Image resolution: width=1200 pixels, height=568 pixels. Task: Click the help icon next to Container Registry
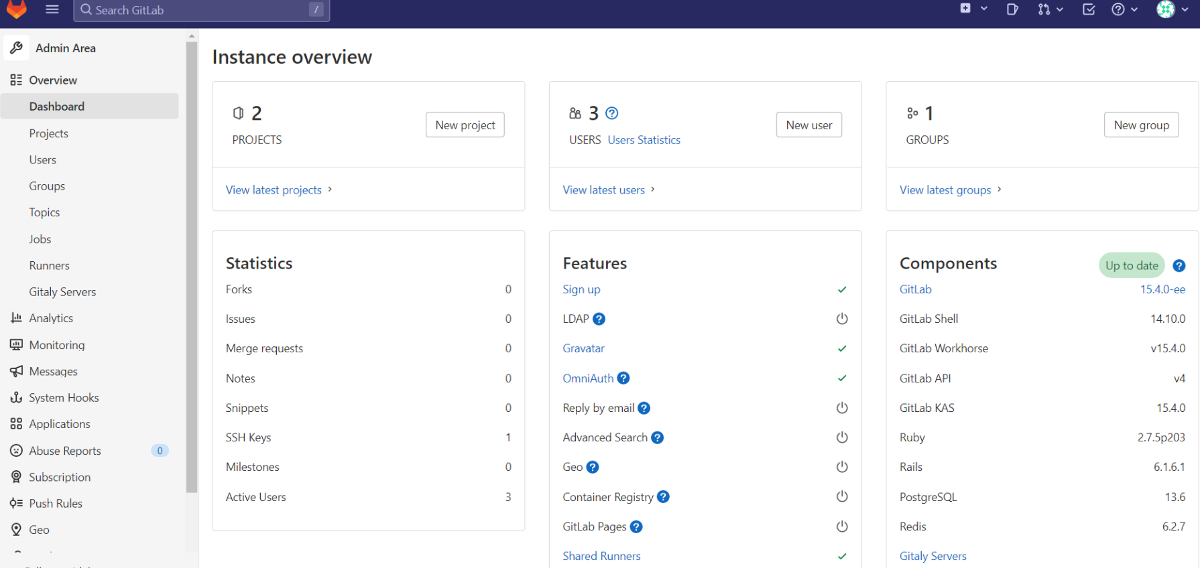(663, 496)
